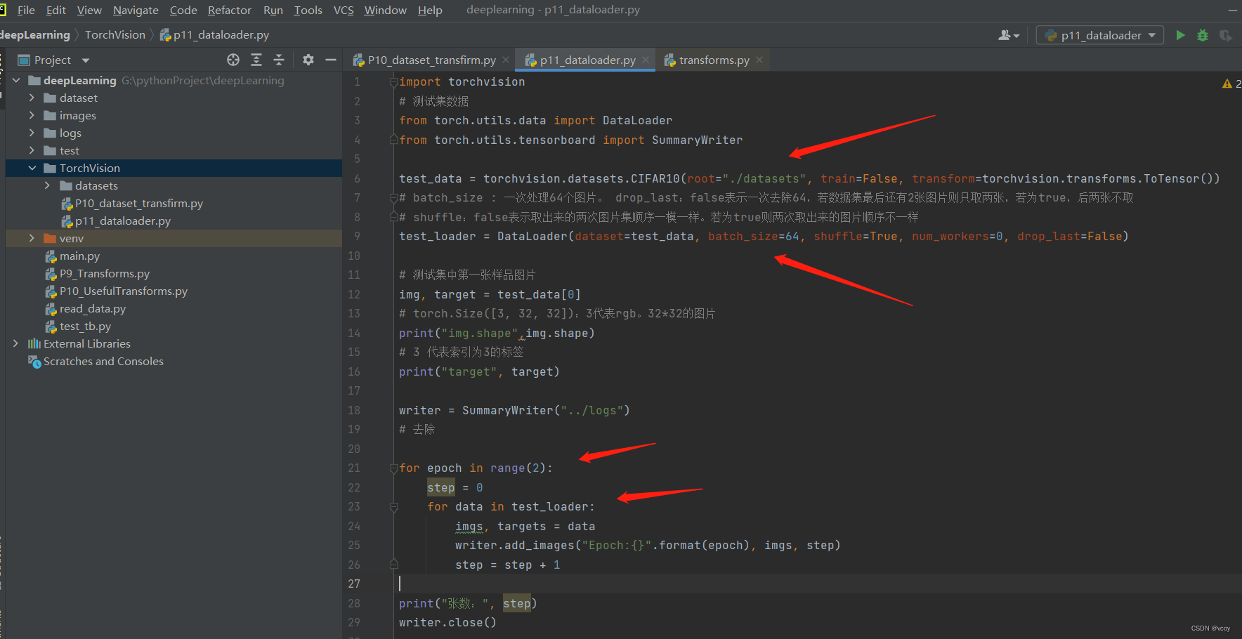
Task: Open the Run menu
Action: 273,10
